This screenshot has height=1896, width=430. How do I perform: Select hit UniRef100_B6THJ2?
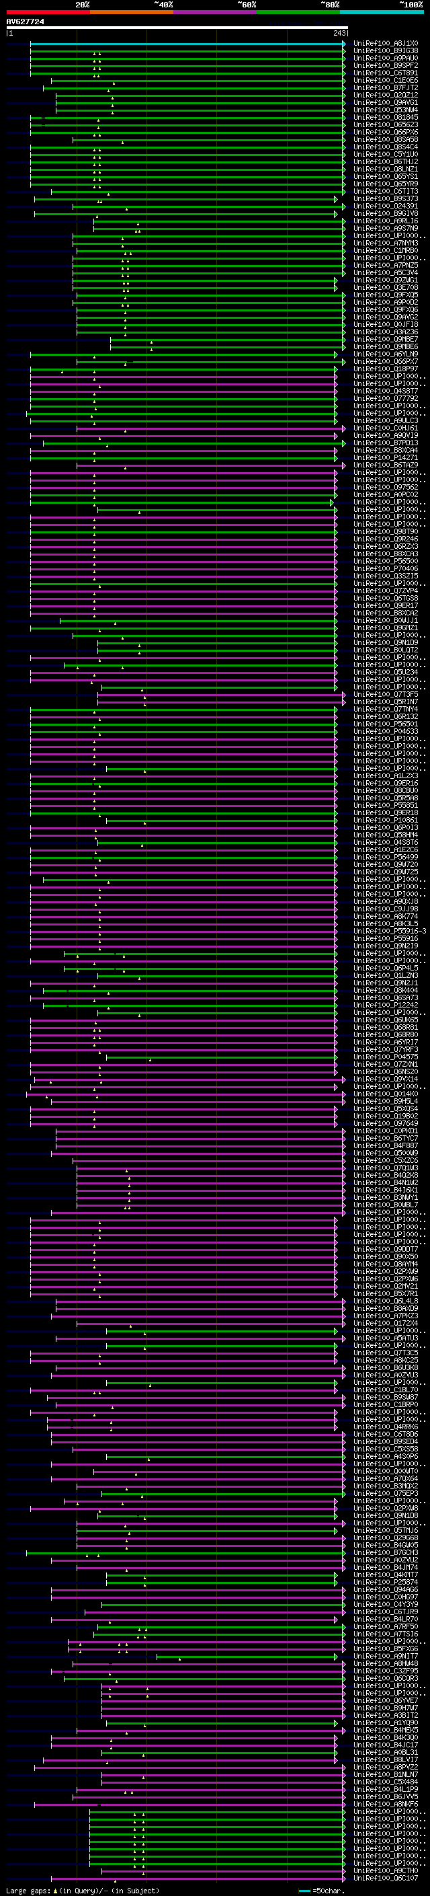point(386,162)
